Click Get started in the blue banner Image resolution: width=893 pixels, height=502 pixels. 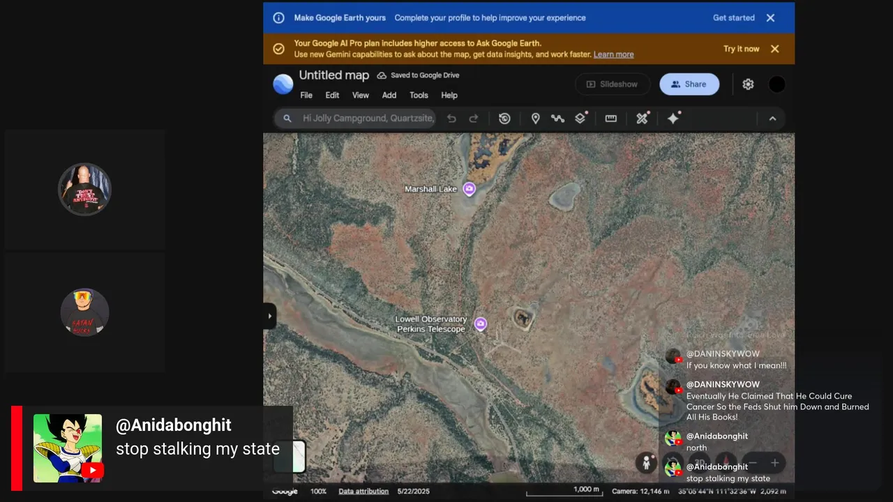pos(734,18)
